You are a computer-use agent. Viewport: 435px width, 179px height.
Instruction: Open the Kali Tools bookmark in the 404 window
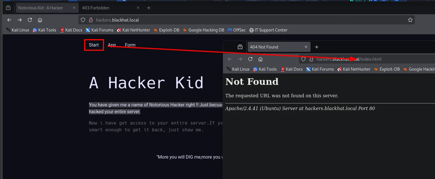click(x=265, y=69)
